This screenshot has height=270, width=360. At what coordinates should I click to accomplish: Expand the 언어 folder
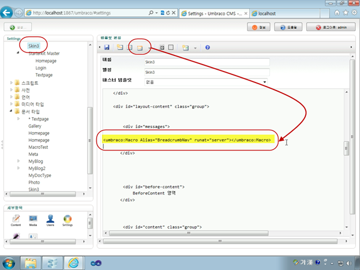click(x=11, y=97)
